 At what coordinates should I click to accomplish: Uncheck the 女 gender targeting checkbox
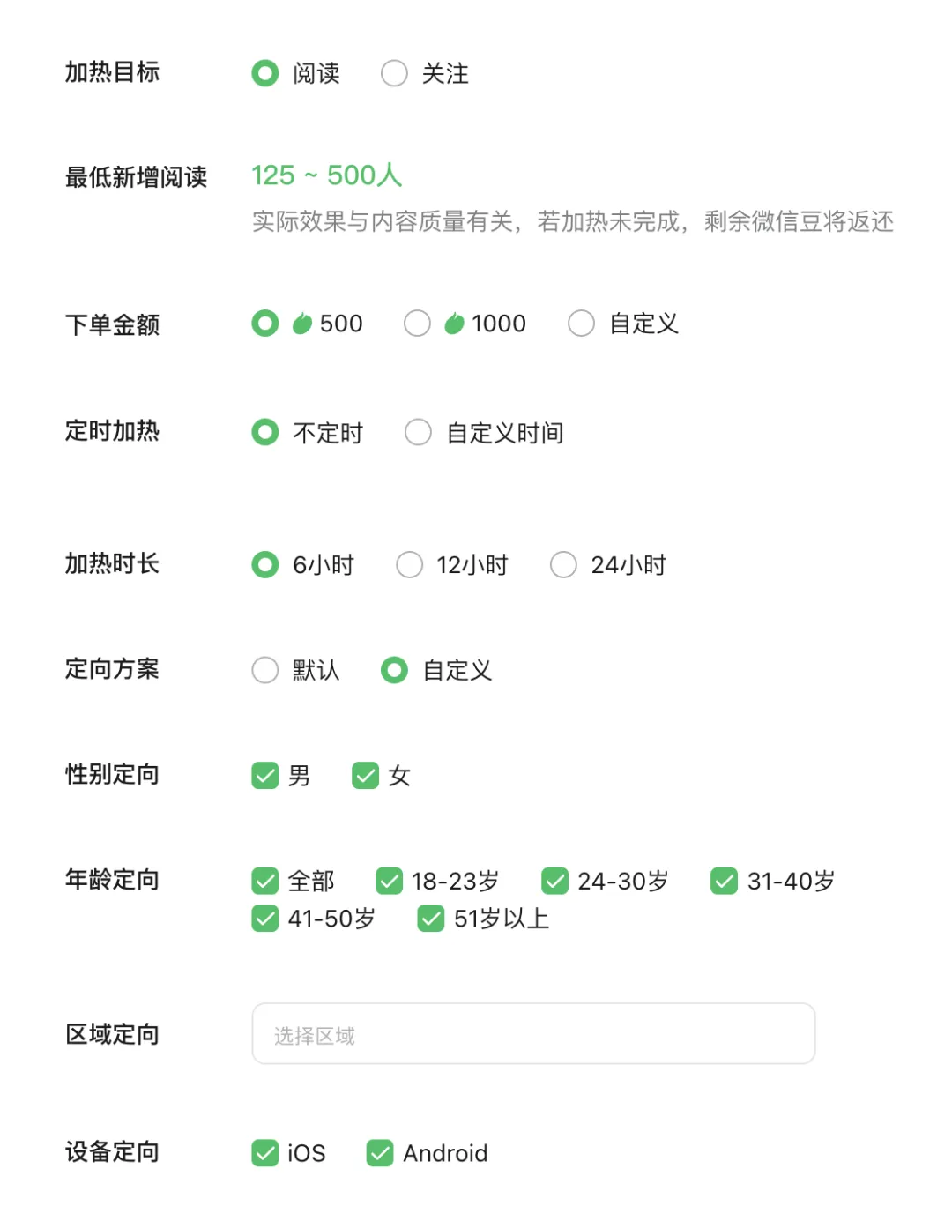click(365, 776)
